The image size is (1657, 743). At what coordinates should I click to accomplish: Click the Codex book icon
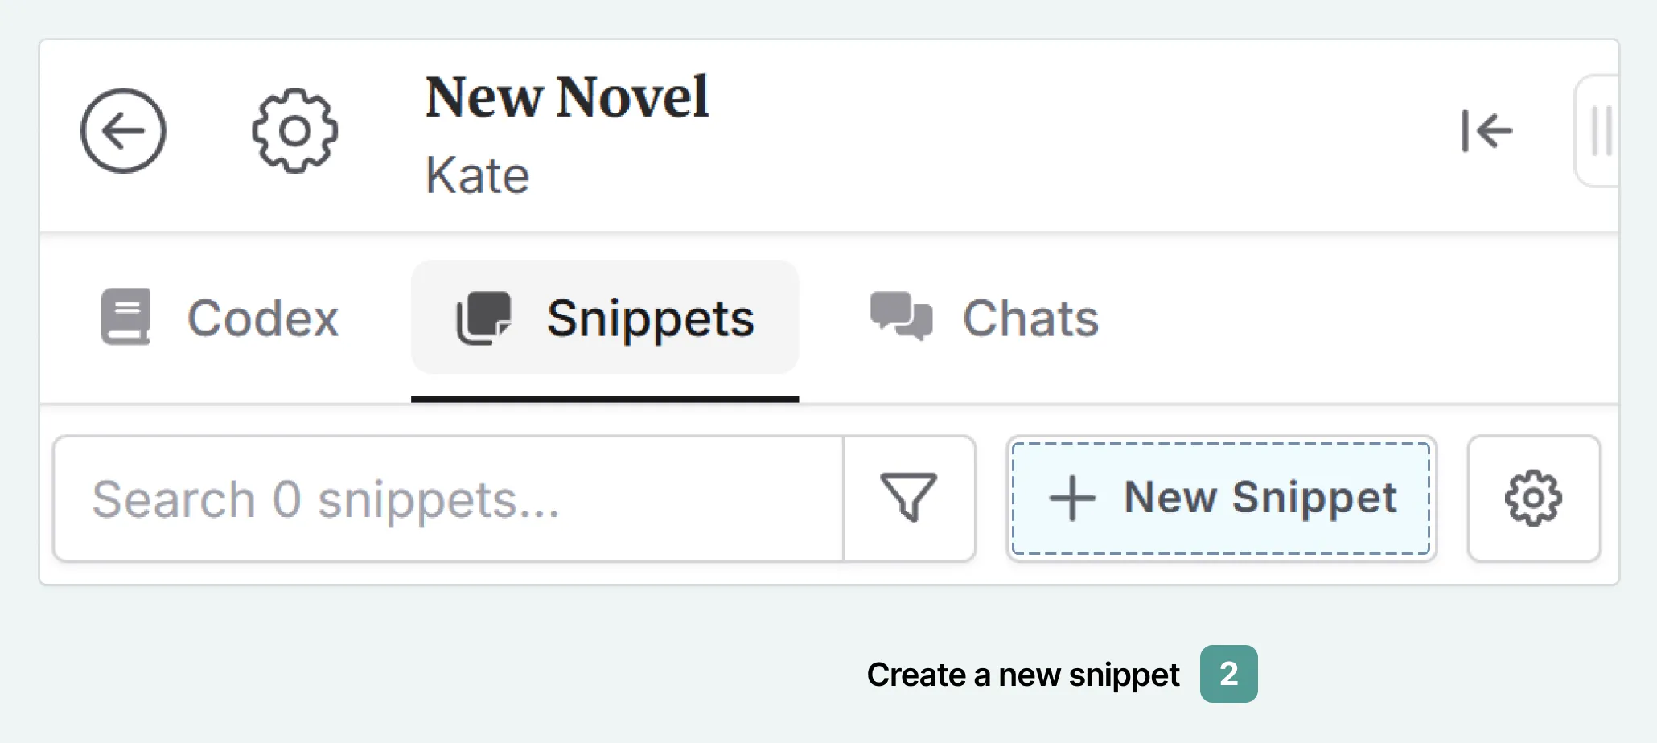point(126,317)
